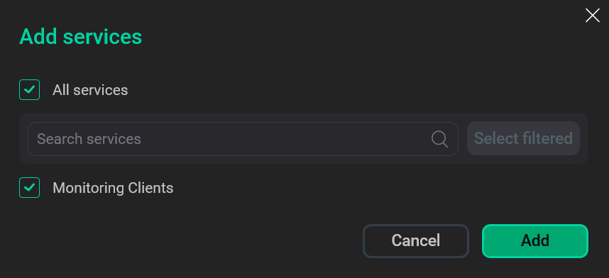Viewport: 609px width, 278px height.
Task: Confirm with the green Add button
Action: click(535, 240)
